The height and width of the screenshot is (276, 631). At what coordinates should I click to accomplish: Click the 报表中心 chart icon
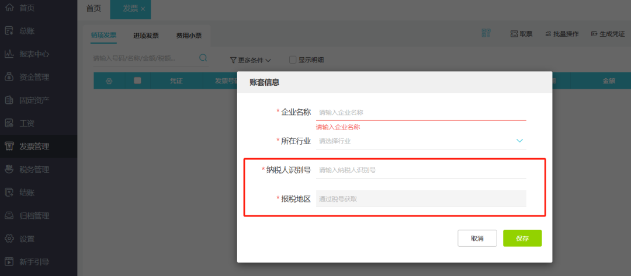pos(9,54)
